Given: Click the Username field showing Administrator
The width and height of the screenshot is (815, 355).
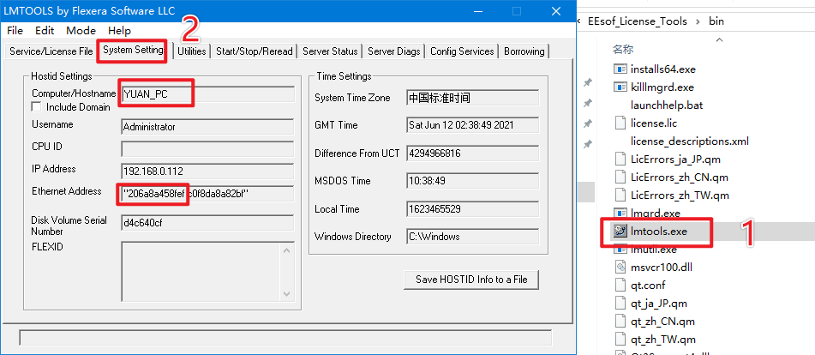Looking at the screenshot, I should [208, 126].
